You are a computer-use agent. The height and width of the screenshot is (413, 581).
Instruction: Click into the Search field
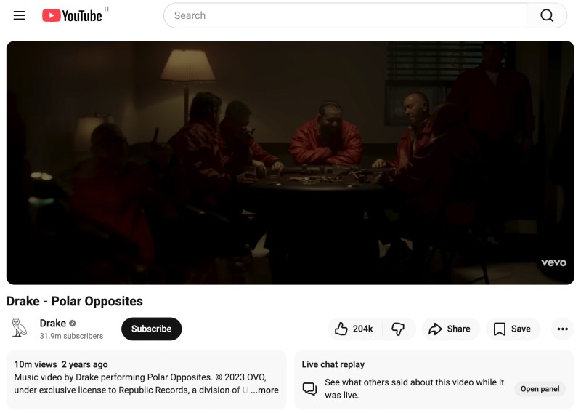pos(346,15)
